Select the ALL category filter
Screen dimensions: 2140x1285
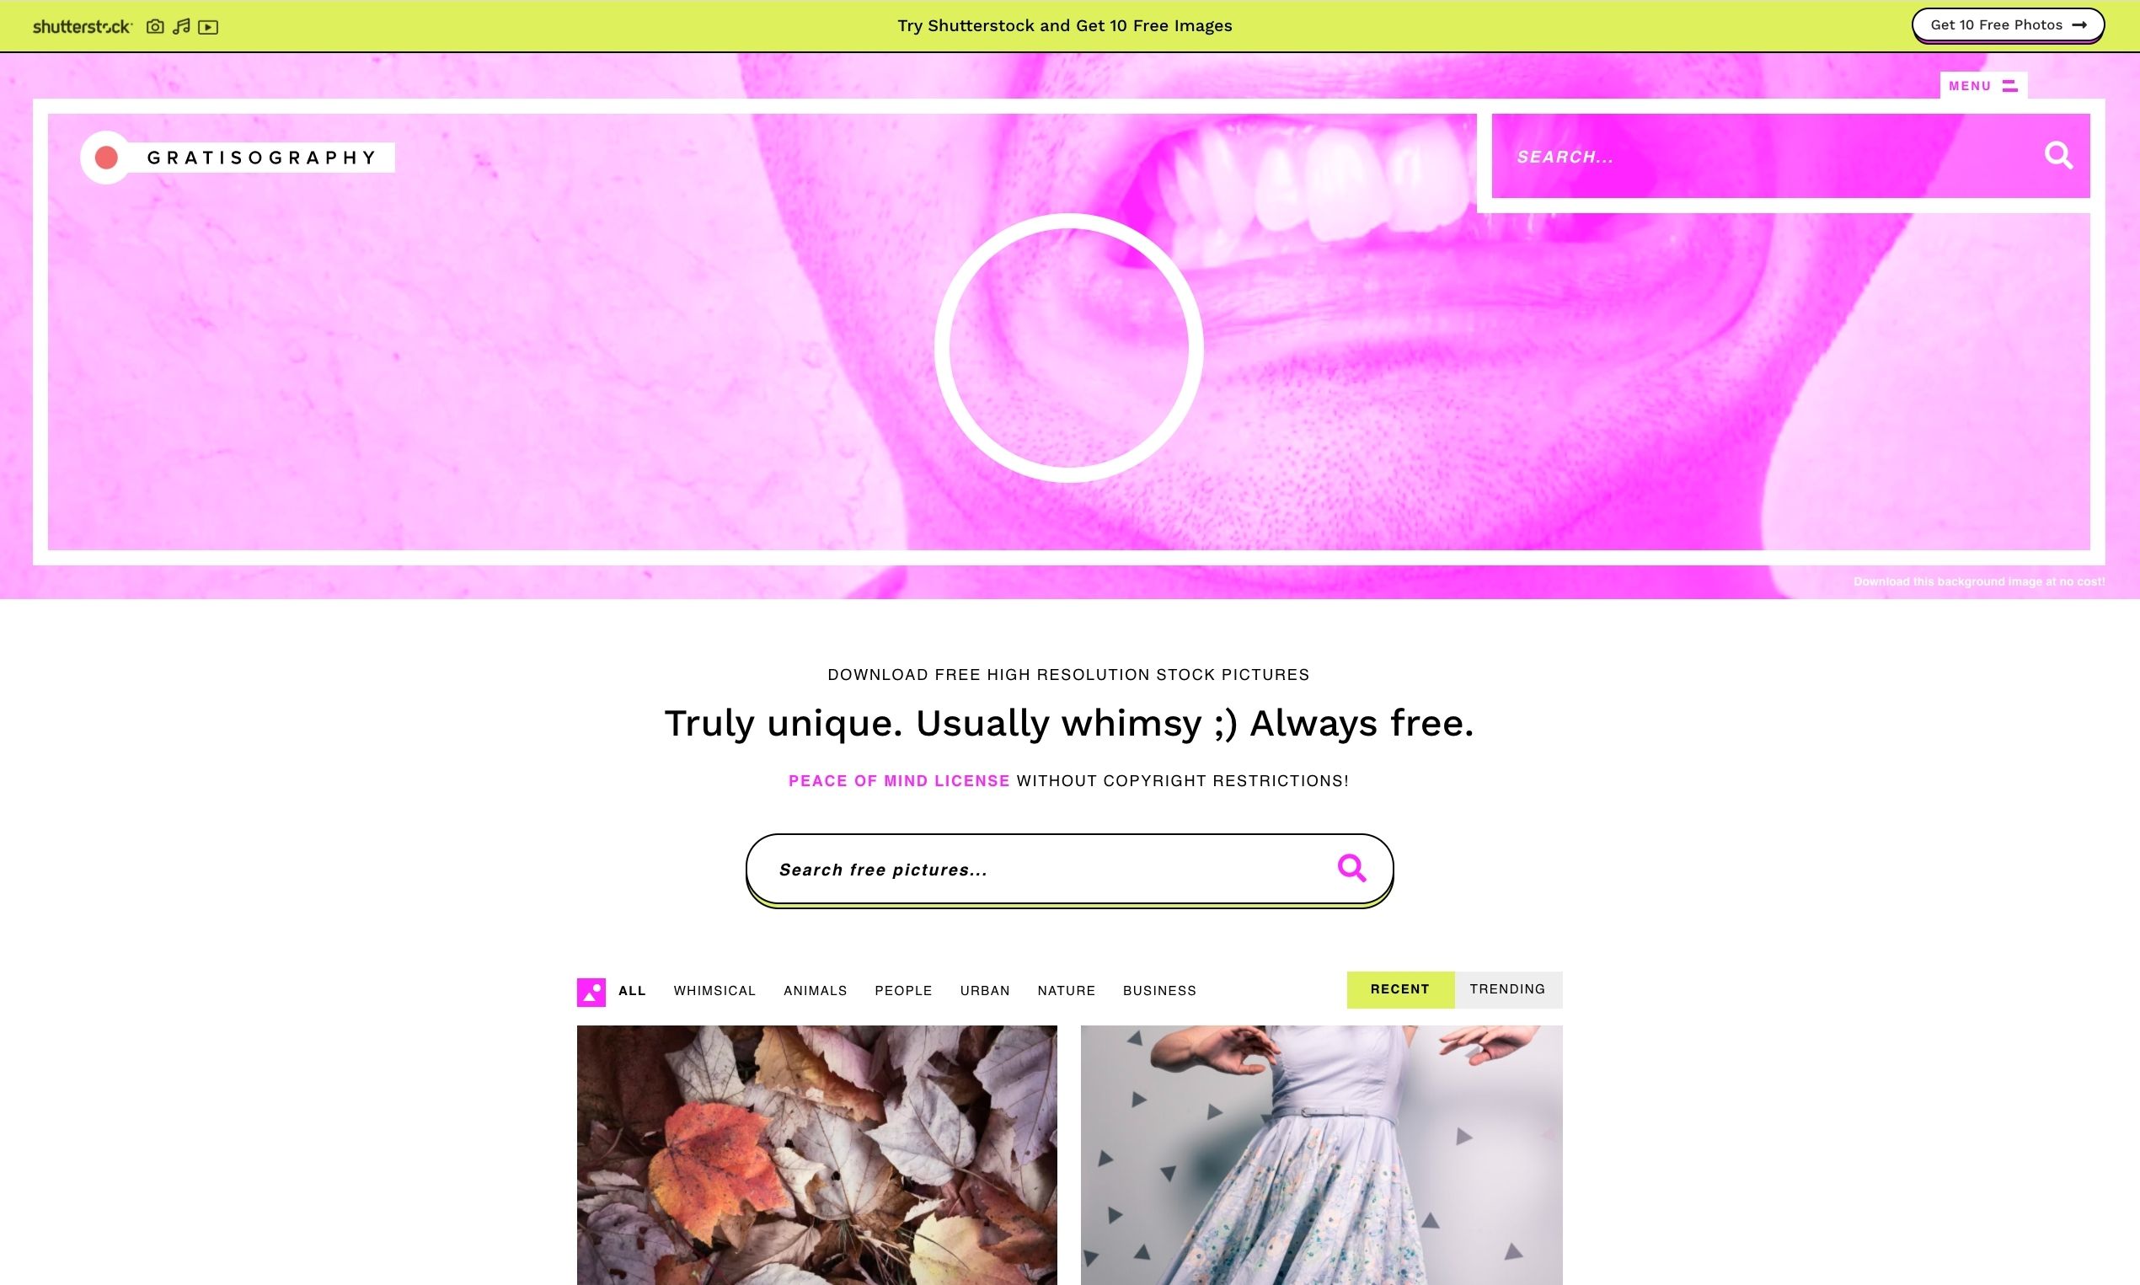(632, 991)
